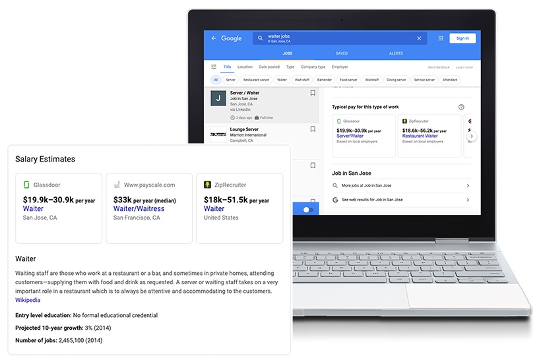Select the Company type filter tab
Viewport: 541px width, 362px height.
(x=313, y=67)
